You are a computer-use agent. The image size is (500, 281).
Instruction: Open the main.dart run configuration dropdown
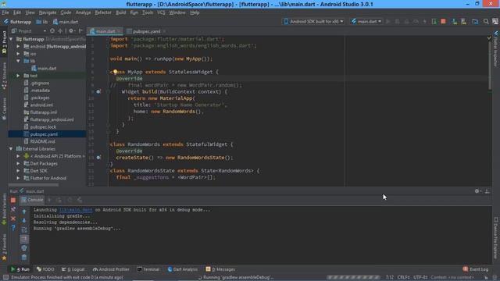(x=366, y=21)
